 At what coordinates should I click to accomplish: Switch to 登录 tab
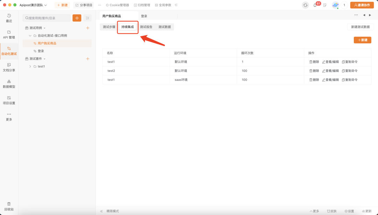[144, 16]
